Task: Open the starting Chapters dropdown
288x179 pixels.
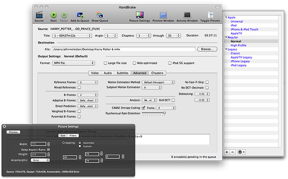Action: pos(144,35)
